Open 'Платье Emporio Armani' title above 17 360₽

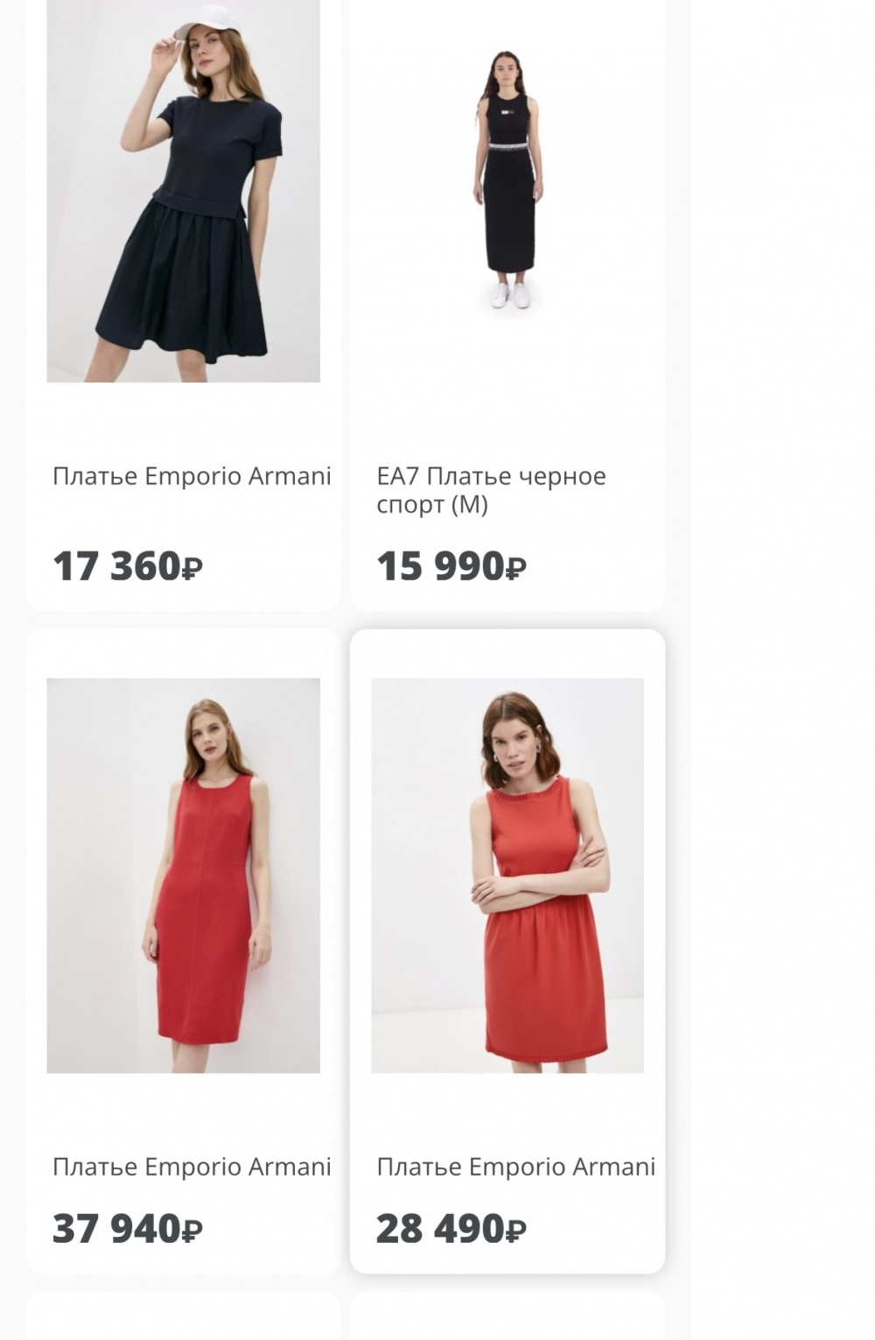click(192, 476)
